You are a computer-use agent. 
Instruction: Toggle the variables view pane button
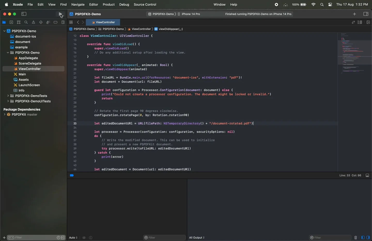363,238
